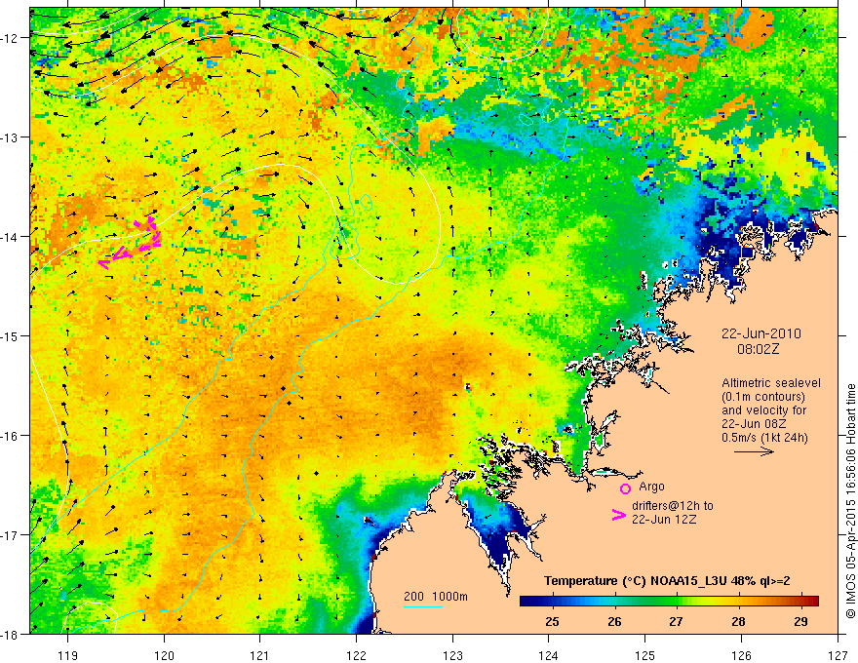Click the '0.5m/s (1kt 24h)' label

(764, 438)
